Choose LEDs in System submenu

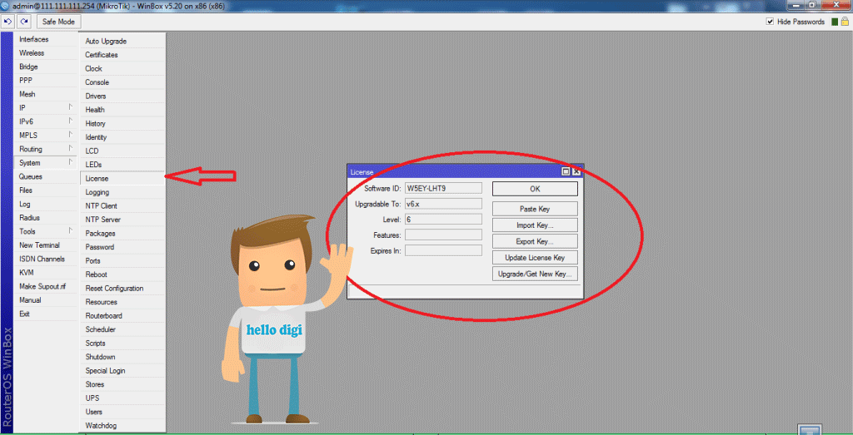(122, 165)
